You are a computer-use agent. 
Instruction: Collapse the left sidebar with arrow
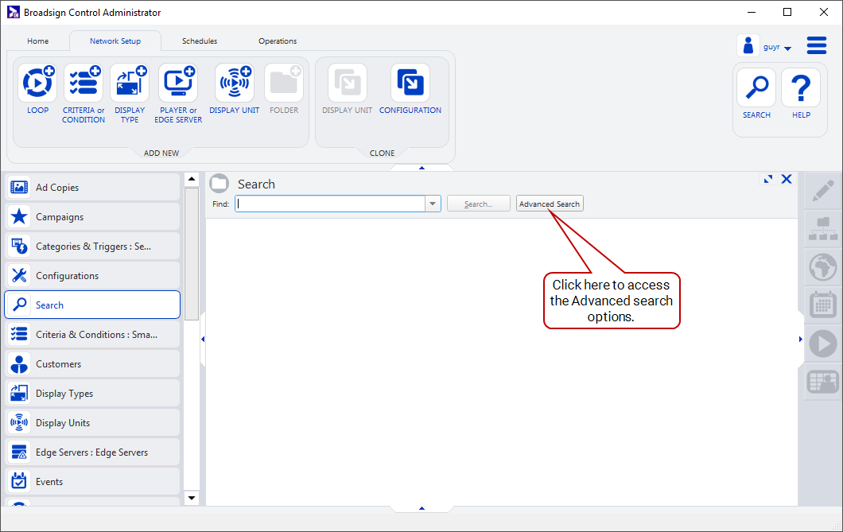203,339
